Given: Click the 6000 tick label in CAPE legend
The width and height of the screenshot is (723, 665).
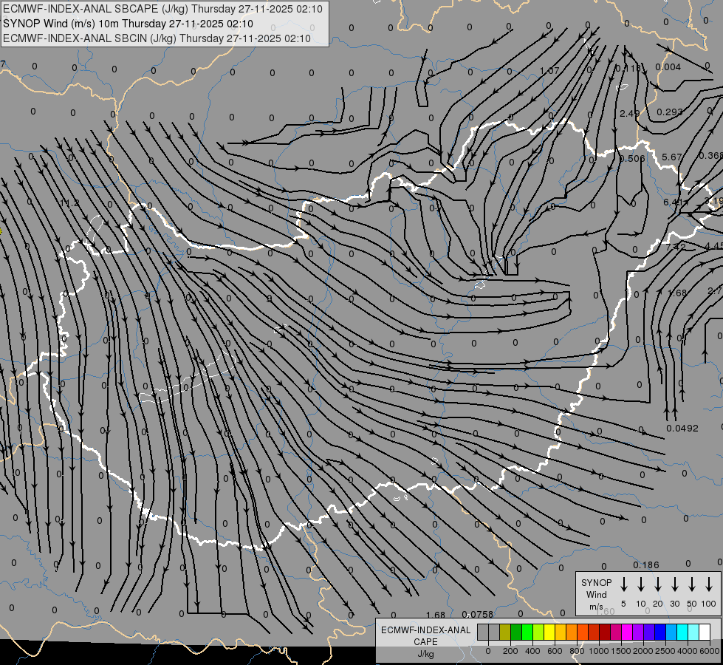Looking at the screenshot, I should coord(710,651).
